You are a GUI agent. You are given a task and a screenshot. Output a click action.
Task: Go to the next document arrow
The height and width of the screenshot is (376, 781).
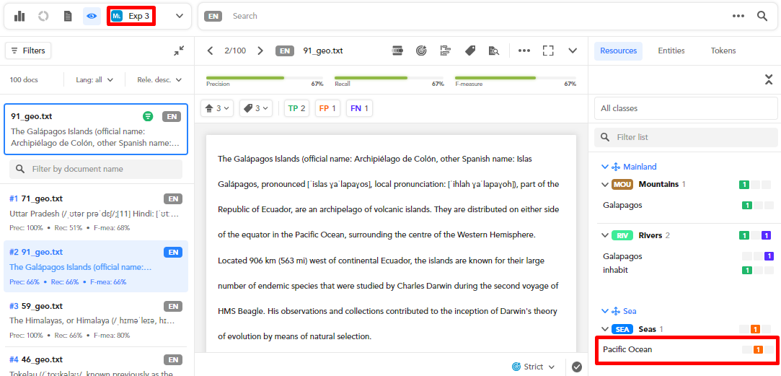tap(260, 51)
